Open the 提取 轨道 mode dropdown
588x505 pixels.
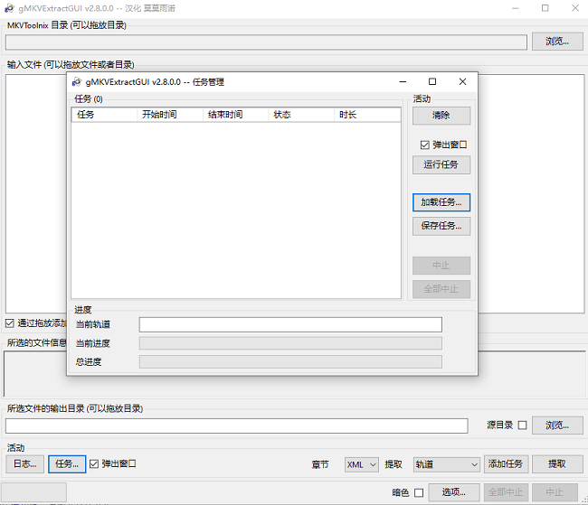point(446,464)
